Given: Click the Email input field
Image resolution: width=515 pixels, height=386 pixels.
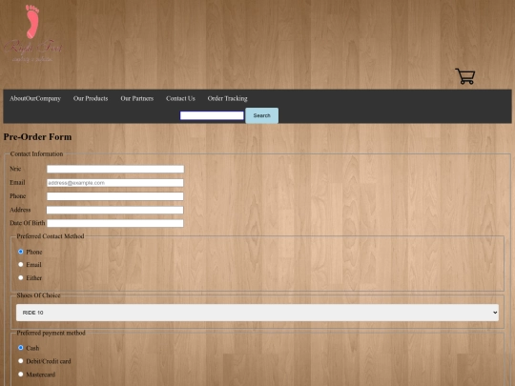Looking at the screenshot, I should coord(115,183).
